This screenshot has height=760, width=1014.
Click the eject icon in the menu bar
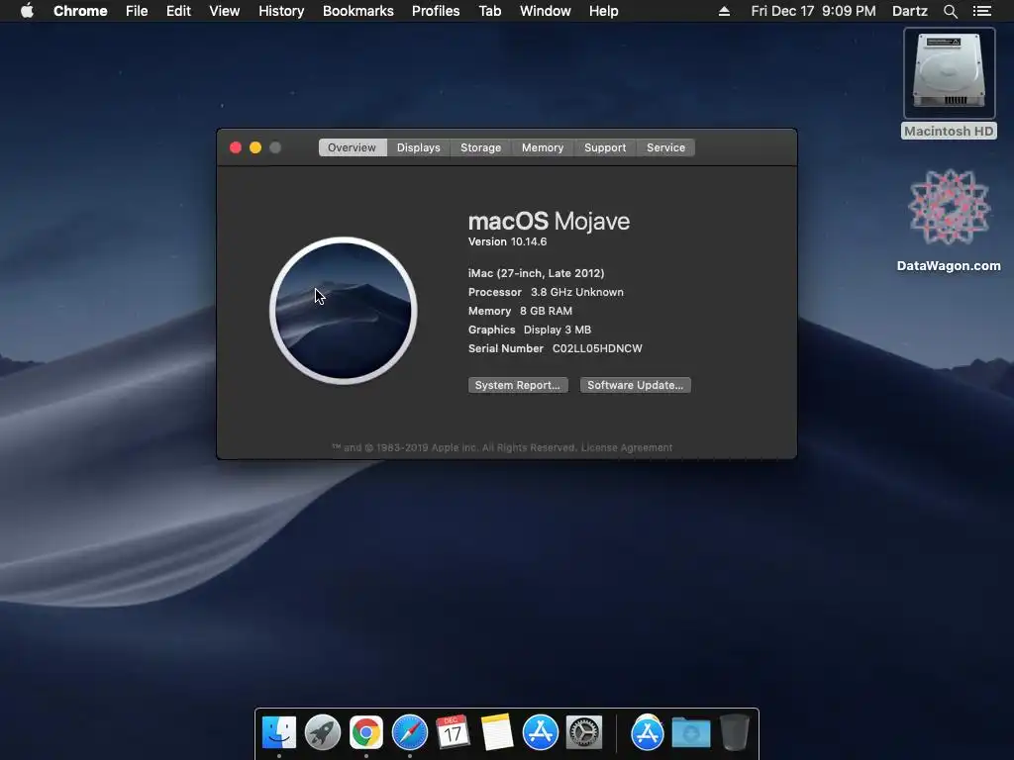point(724,11)
